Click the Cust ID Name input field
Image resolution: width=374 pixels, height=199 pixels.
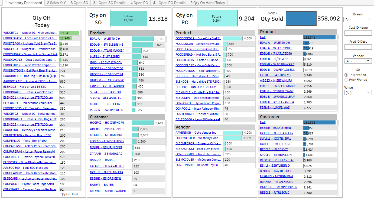pos(358,33)
